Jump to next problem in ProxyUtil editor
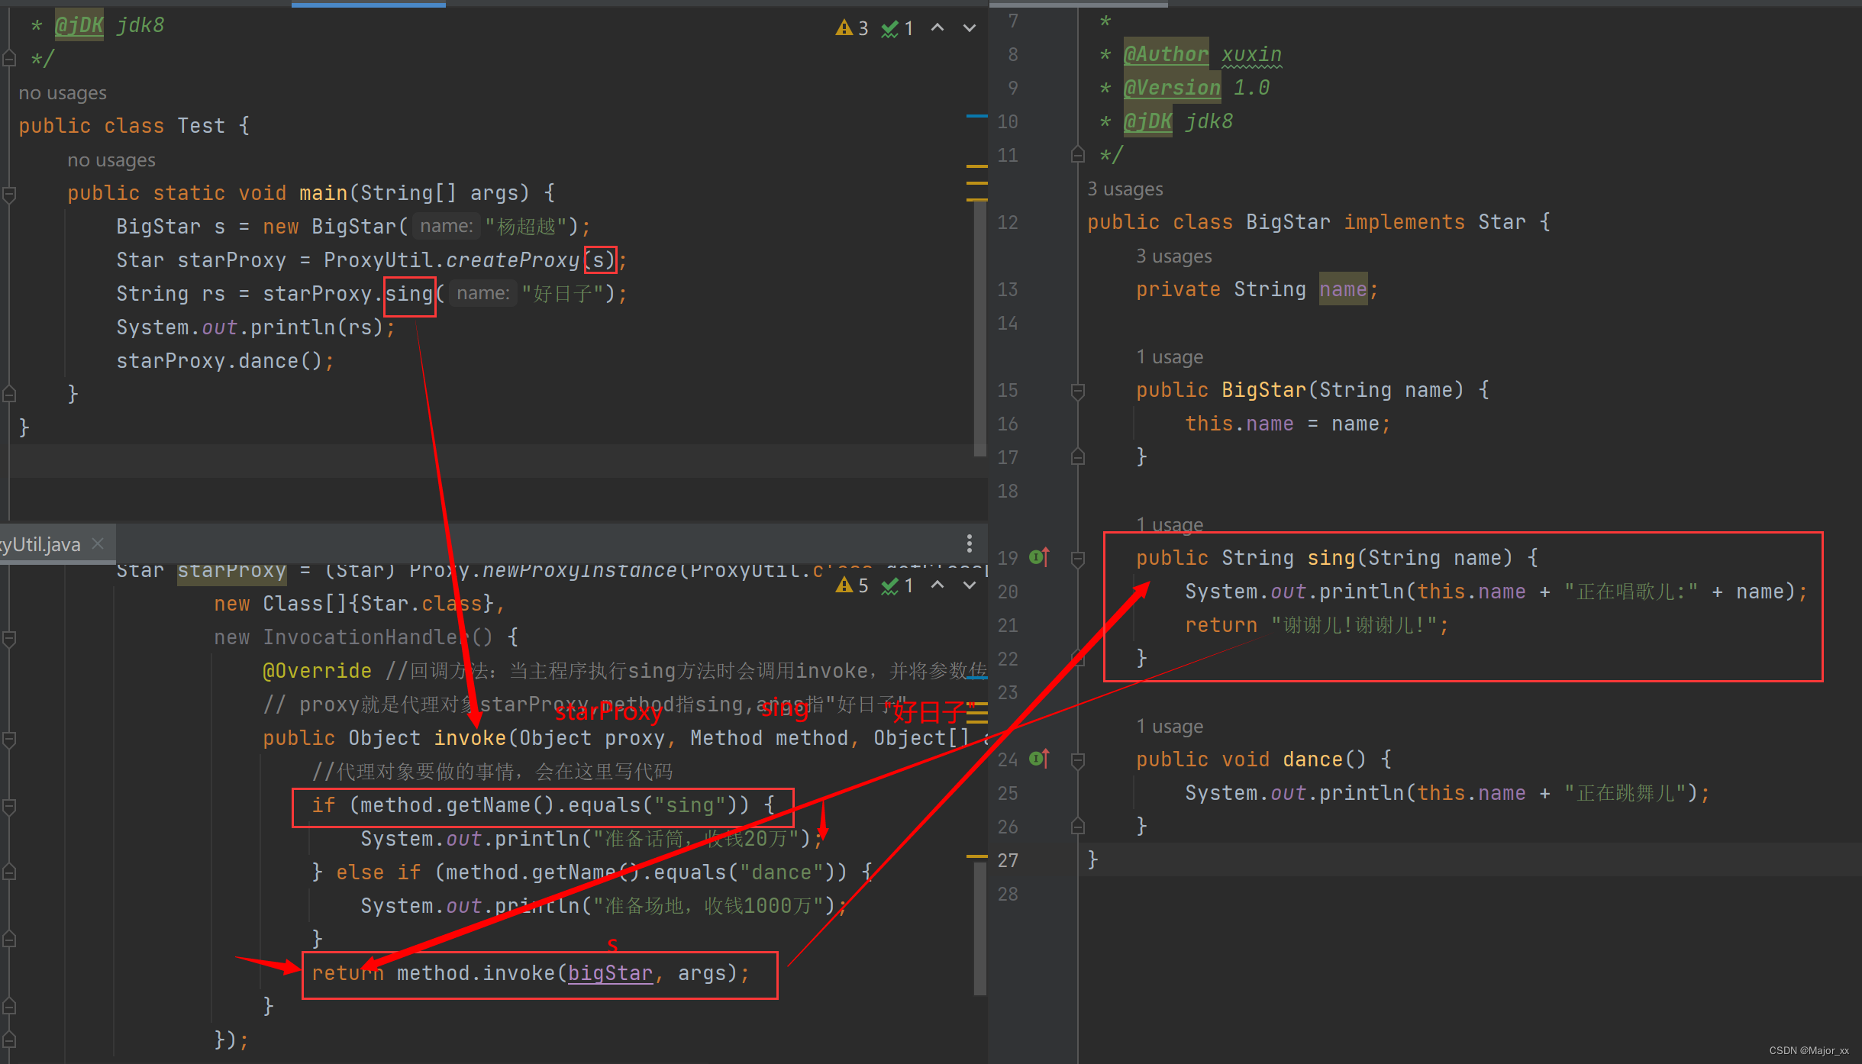1862x1064 pixels. [x=970, y=585]
